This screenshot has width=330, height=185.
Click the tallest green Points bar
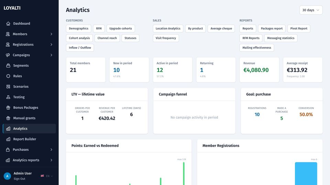(184, 173)
